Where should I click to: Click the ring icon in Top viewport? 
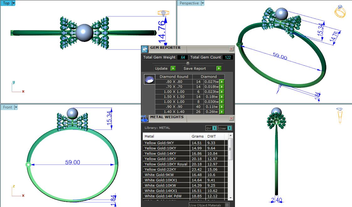pyautogui.click(x=163, y=13)
